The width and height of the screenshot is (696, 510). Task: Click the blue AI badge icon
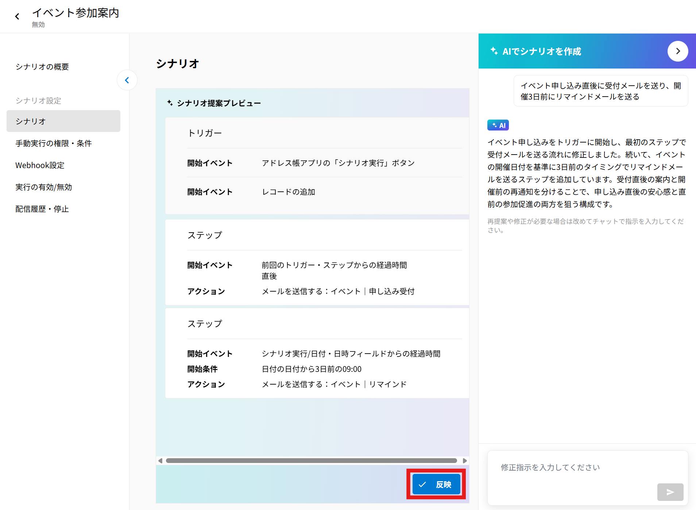pyautogui.click(x=498, y=125)
